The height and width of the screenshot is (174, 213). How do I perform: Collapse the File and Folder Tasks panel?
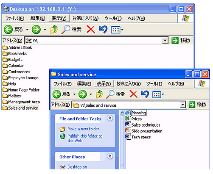click(x=110, y=118)
